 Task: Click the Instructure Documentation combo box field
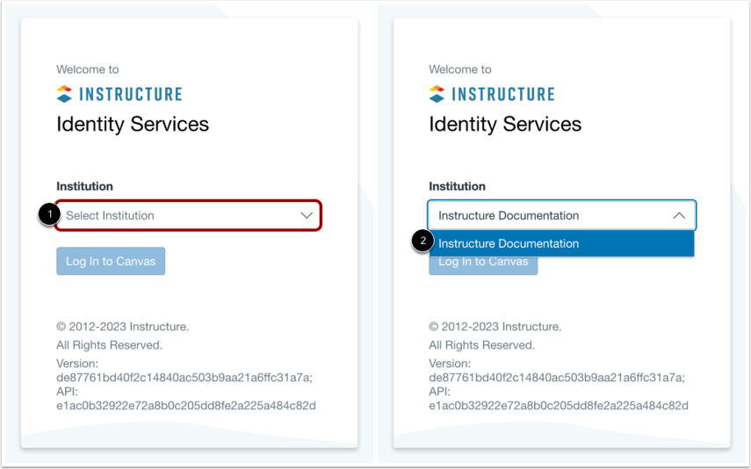[x=561, y=215]
